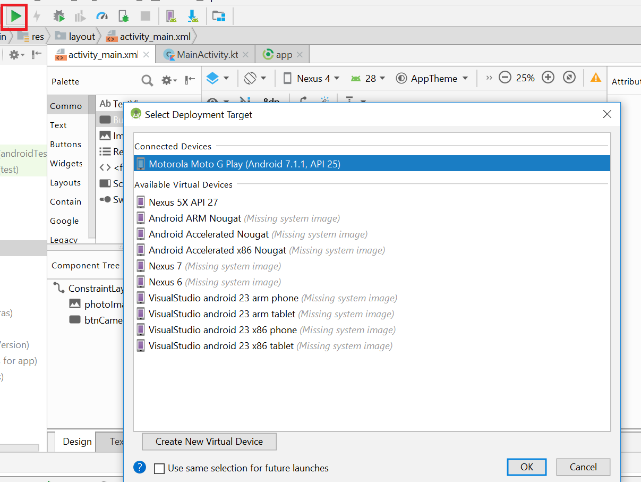Select Android Accelerated Nougat device

pyautogui.click(x=372, y=234)
